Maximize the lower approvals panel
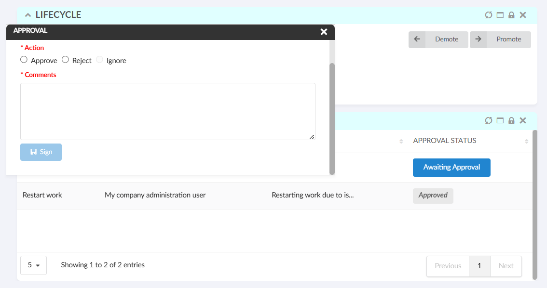 [x=500, y=120]
